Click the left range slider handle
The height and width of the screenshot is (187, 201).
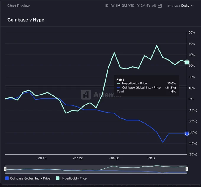point(5,169)
